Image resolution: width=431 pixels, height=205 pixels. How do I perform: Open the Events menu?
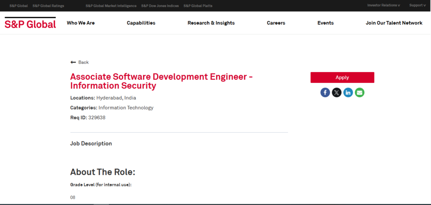(325, 23)
